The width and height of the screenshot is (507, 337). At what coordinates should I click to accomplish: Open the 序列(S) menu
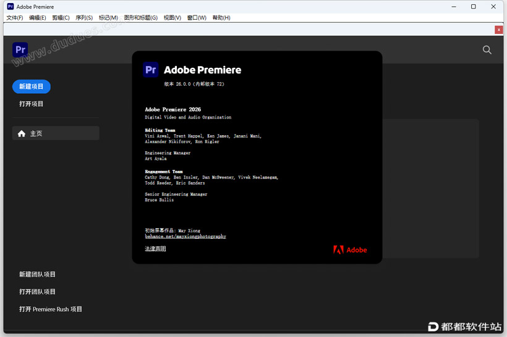click(84, 18)
